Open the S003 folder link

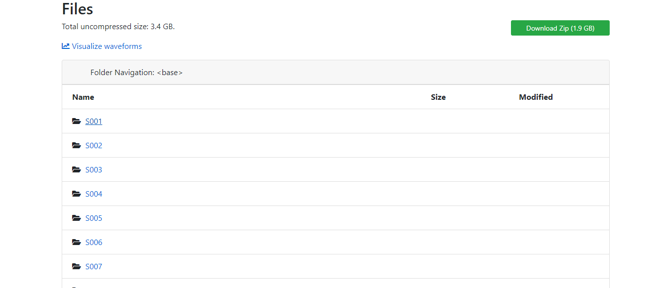click(94, 169)
